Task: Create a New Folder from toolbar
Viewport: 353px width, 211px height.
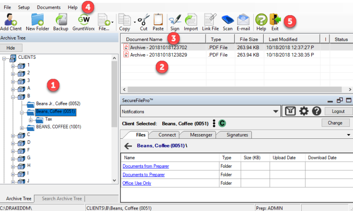Action: (x=37, y=21)
